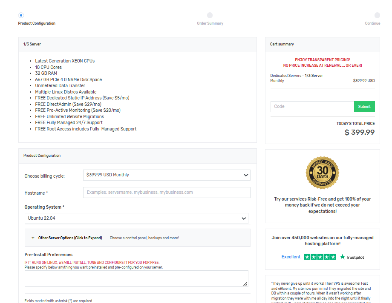
Task: Click the Trustpilot five-star rating graphic
Action: 320,257
